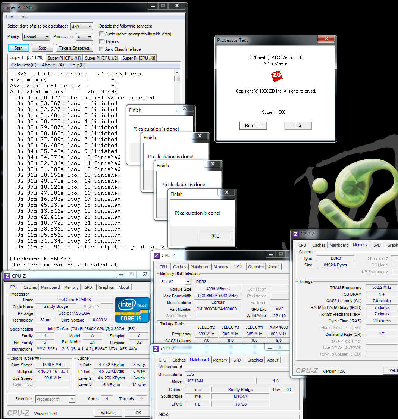
Task: Click Validate in CPU-Z CPU window
Action: pos(108,413)
